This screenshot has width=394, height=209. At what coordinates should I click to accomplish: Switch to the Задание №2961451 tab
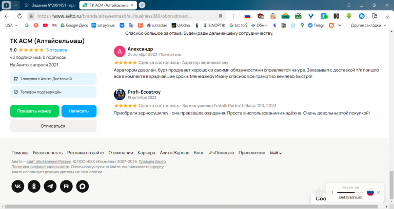point(50,5)
